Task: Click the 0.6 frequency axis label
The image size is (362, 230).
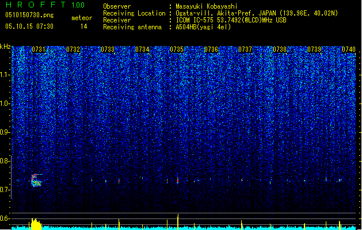Action: [5, 218]
